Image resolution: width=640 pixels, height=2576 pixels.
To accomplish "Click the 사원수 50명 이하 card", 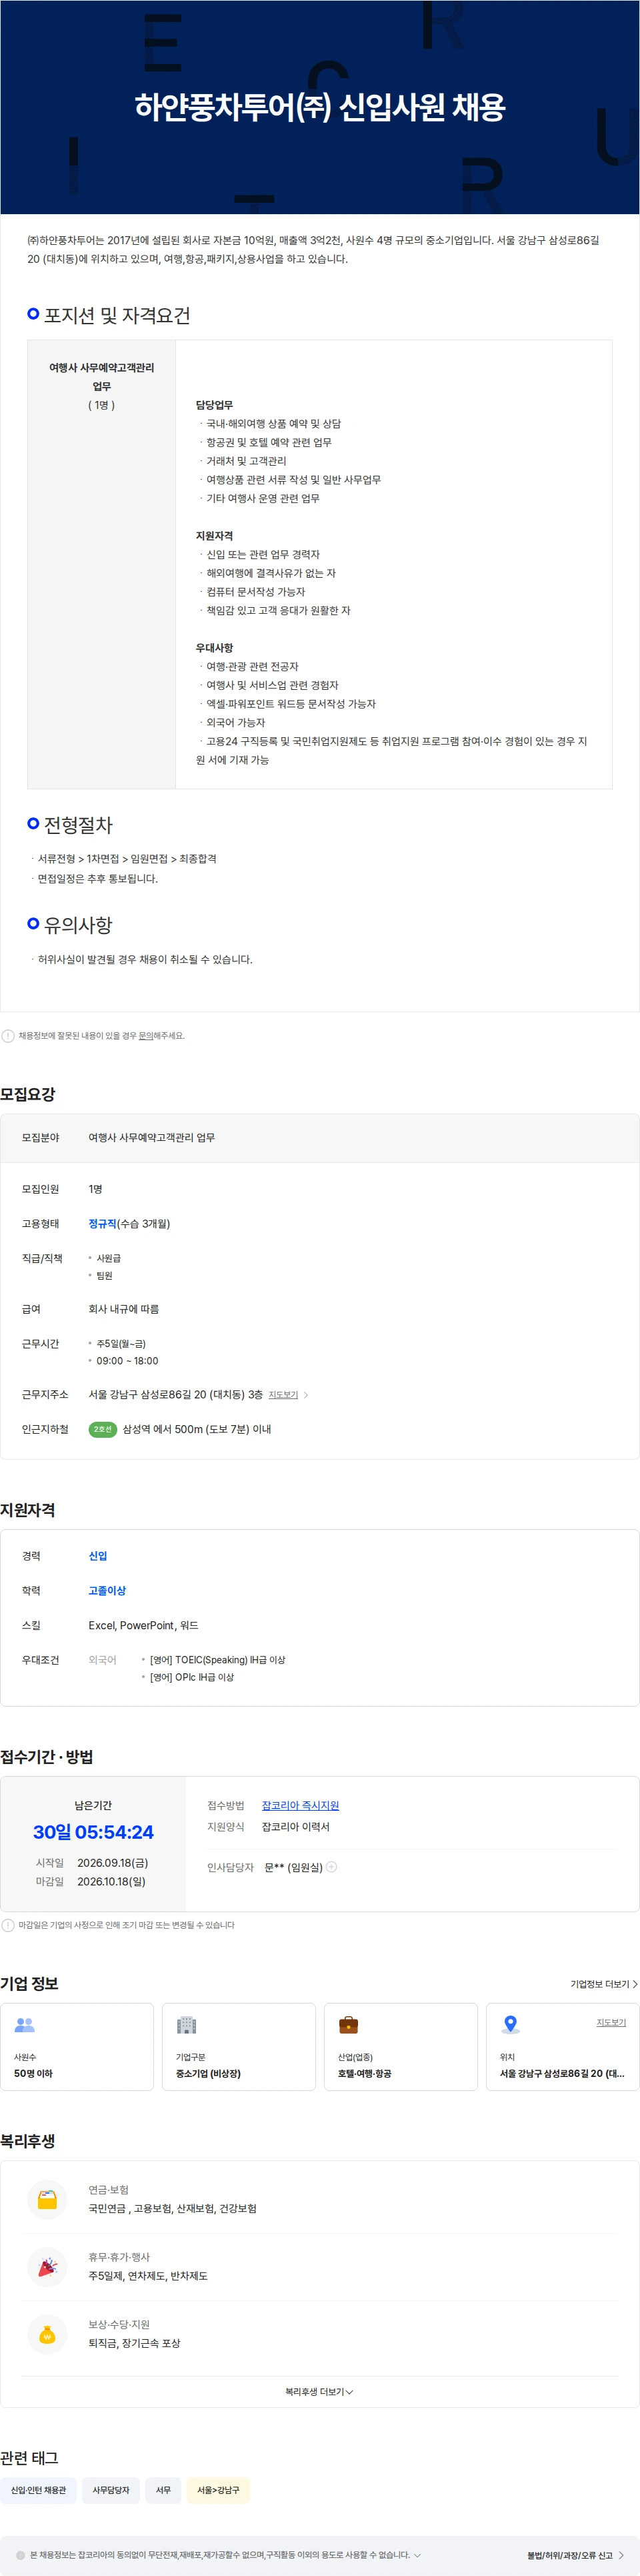I will pyautogui.click(x=77, y=2046).
